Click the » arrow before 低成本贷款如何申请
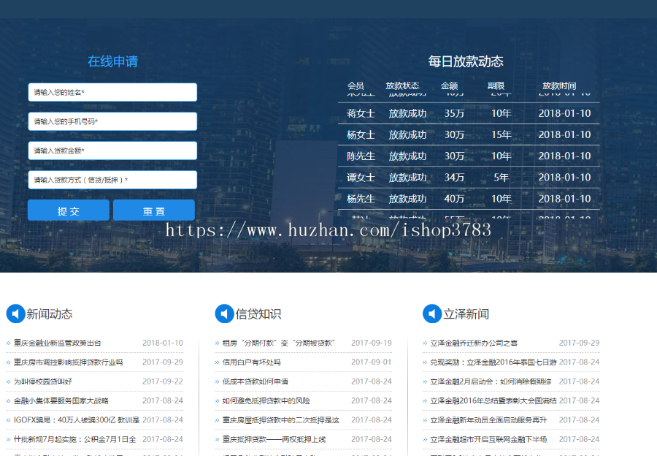The width and height of the screenshot is (657, 456). [x=216, y=381]
